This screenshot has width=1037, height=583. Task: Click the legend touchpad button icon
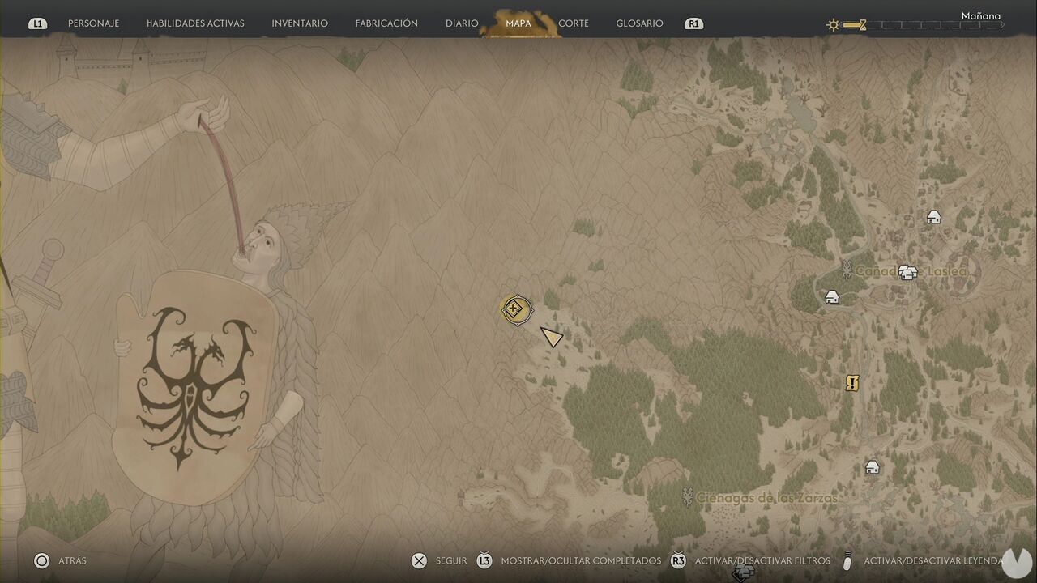847,560
